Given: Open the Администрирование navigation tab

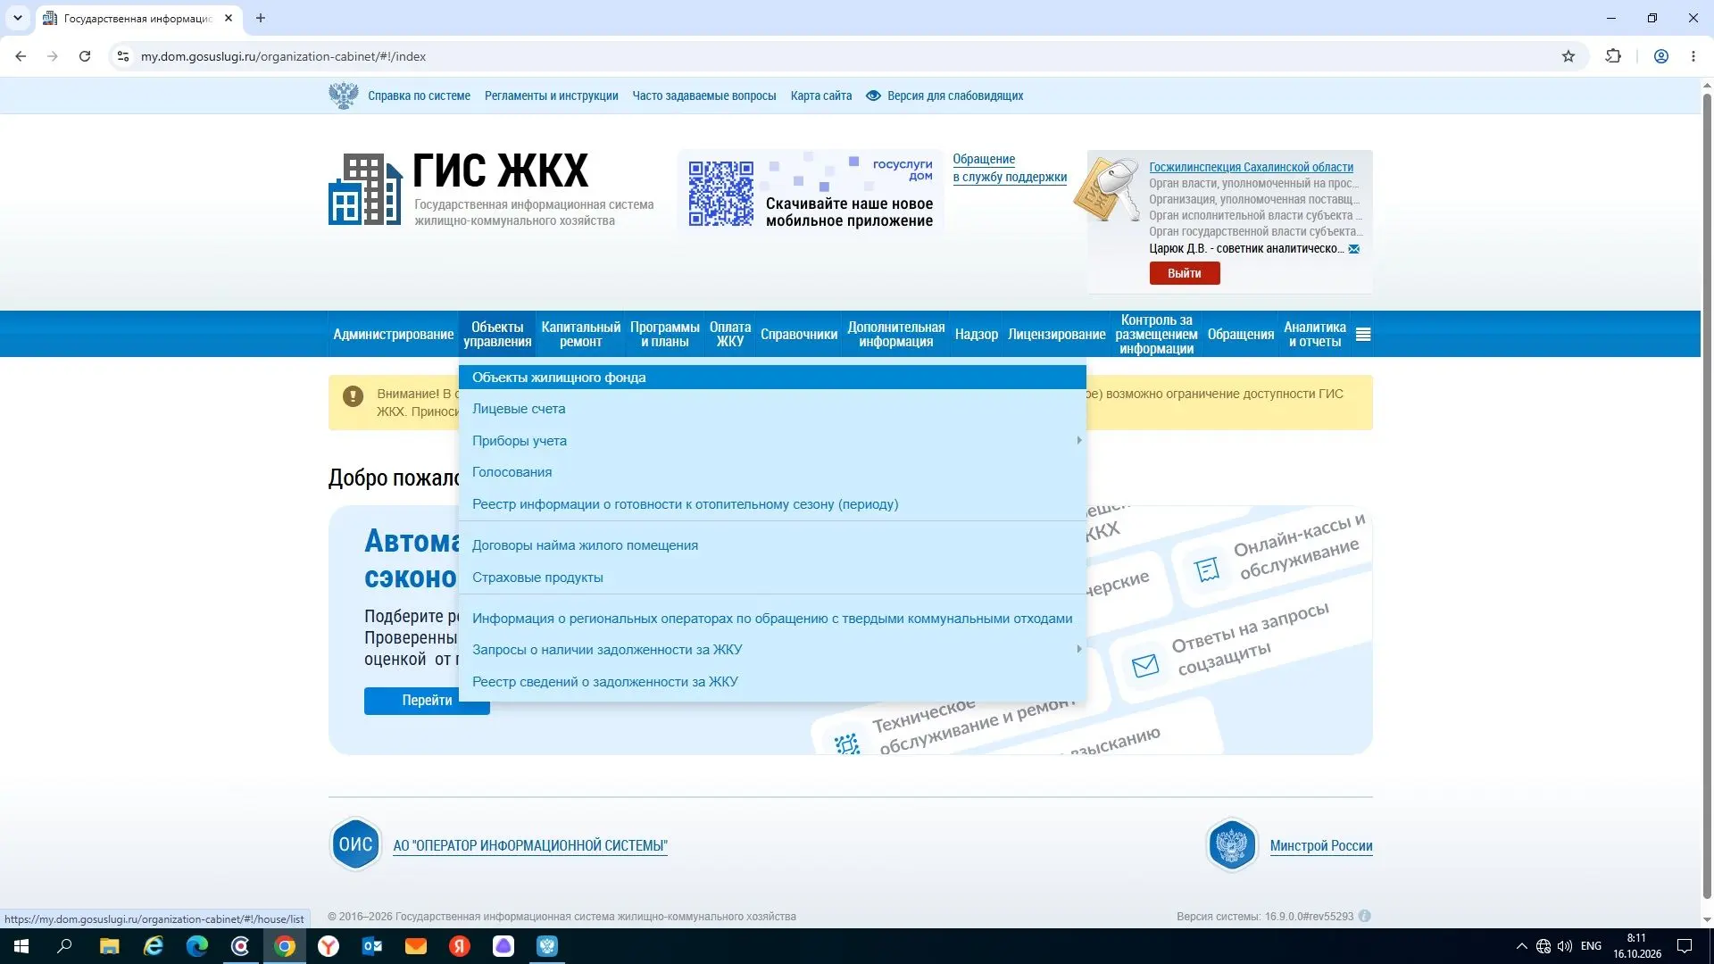Looking at the screenshot, I should coord(394,335).
